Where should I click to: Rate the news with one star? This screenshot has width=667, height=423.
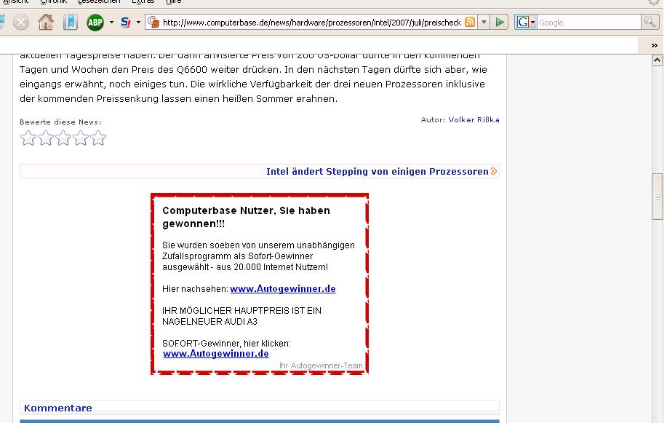(28, 138)
